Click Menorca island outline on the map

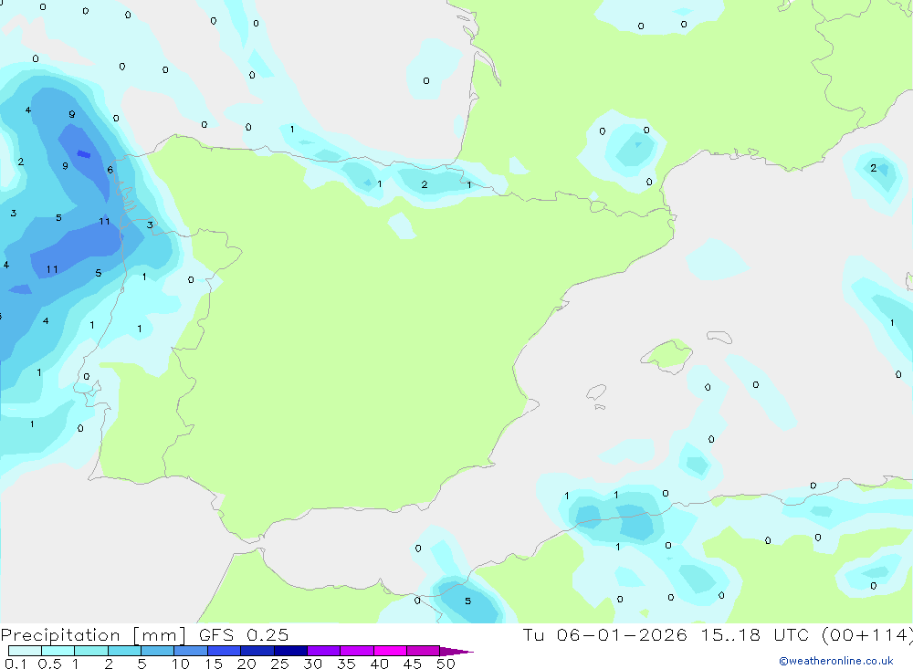coord(719,337)
